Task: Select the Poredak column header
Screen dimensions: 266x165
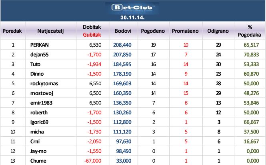Action: 12,31
